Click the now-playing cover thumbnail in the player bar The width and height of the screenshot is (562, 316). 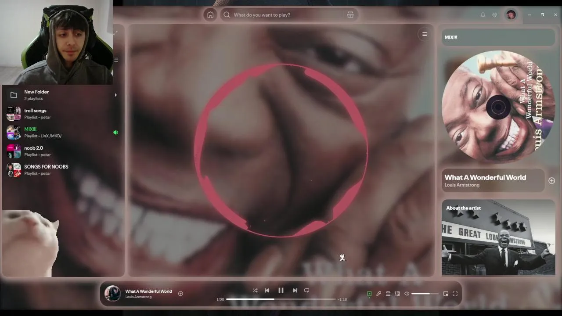coord(112,294)
